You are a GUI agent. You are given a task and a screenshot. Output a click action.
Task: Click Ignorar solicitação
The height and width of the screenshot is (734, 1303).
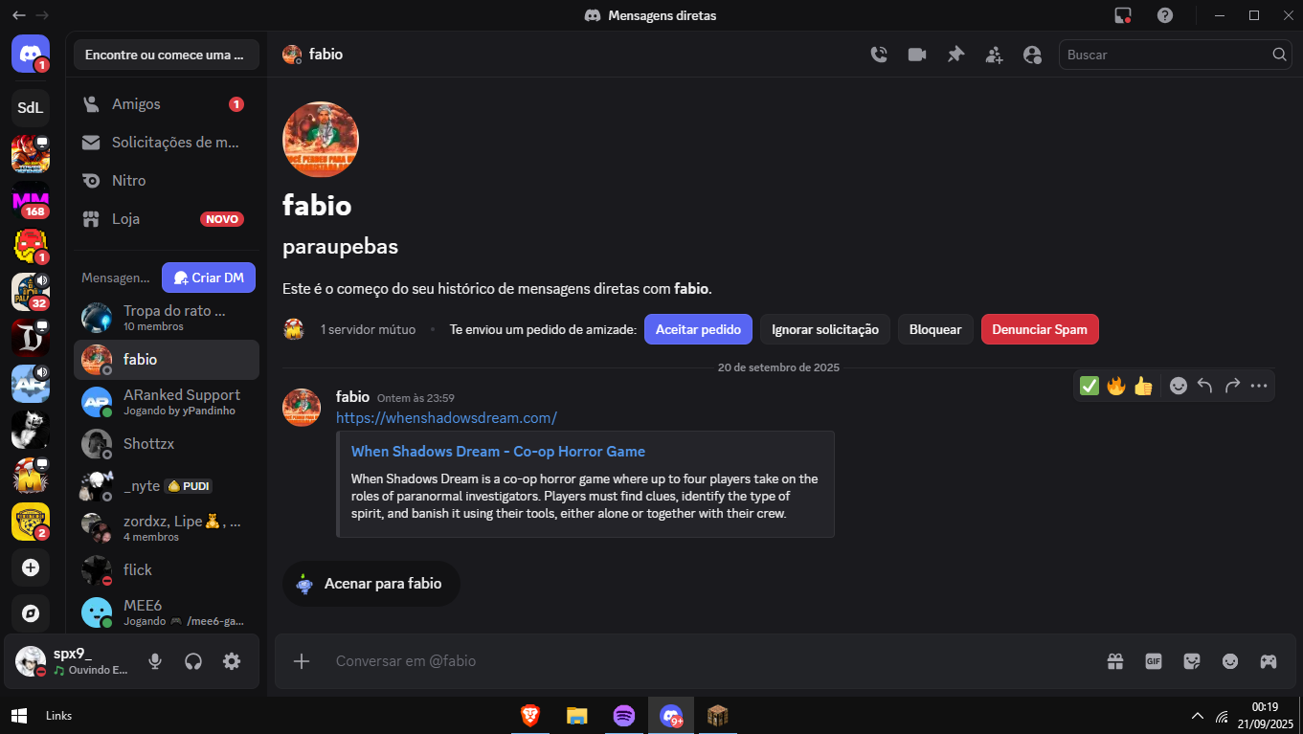coord(825,329)
